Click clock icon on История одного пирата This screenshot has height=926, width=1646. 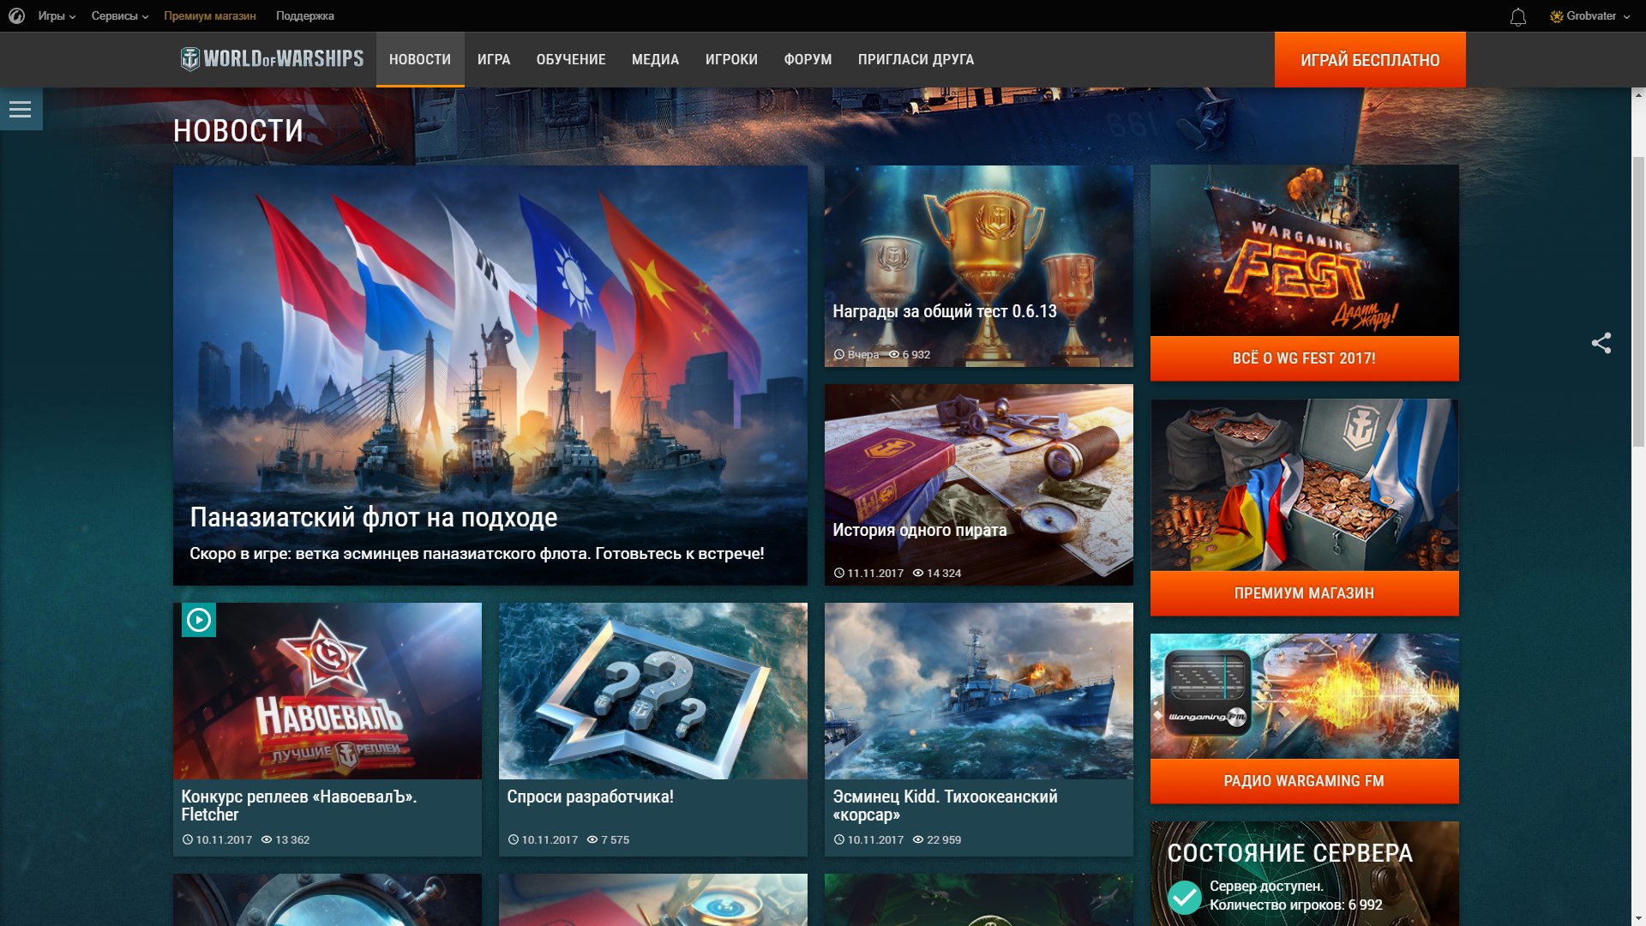point(839,573)
